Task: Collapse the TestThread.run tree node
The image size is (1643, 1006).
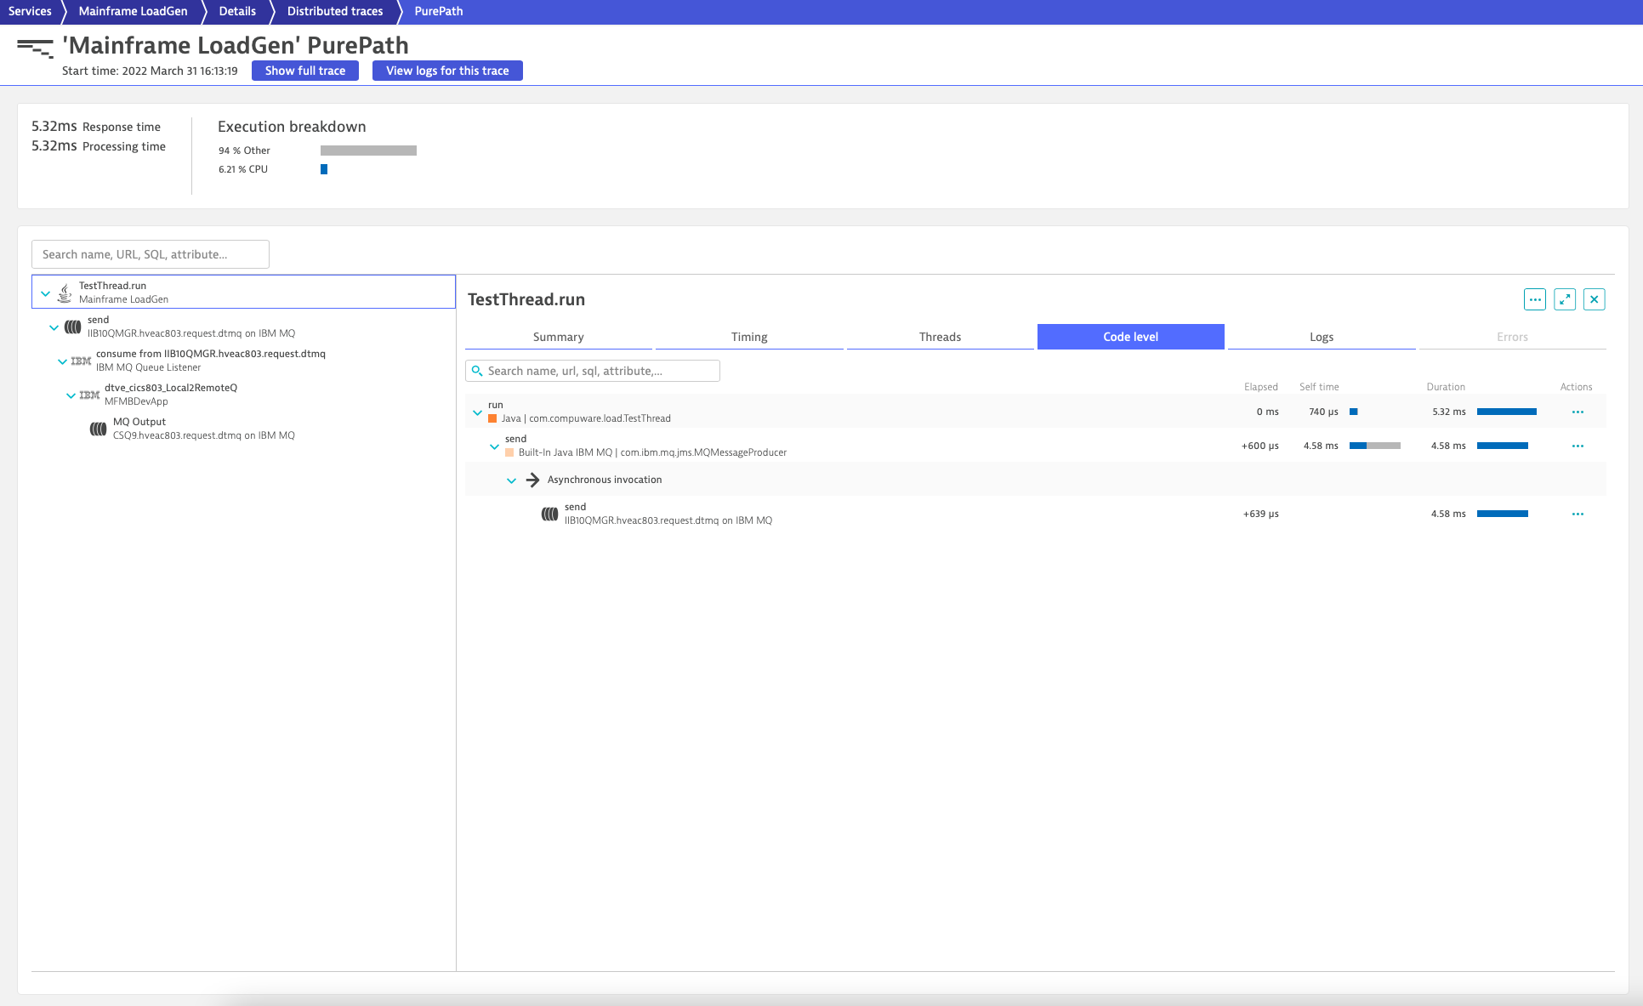Action: click(x=46, y=293)
